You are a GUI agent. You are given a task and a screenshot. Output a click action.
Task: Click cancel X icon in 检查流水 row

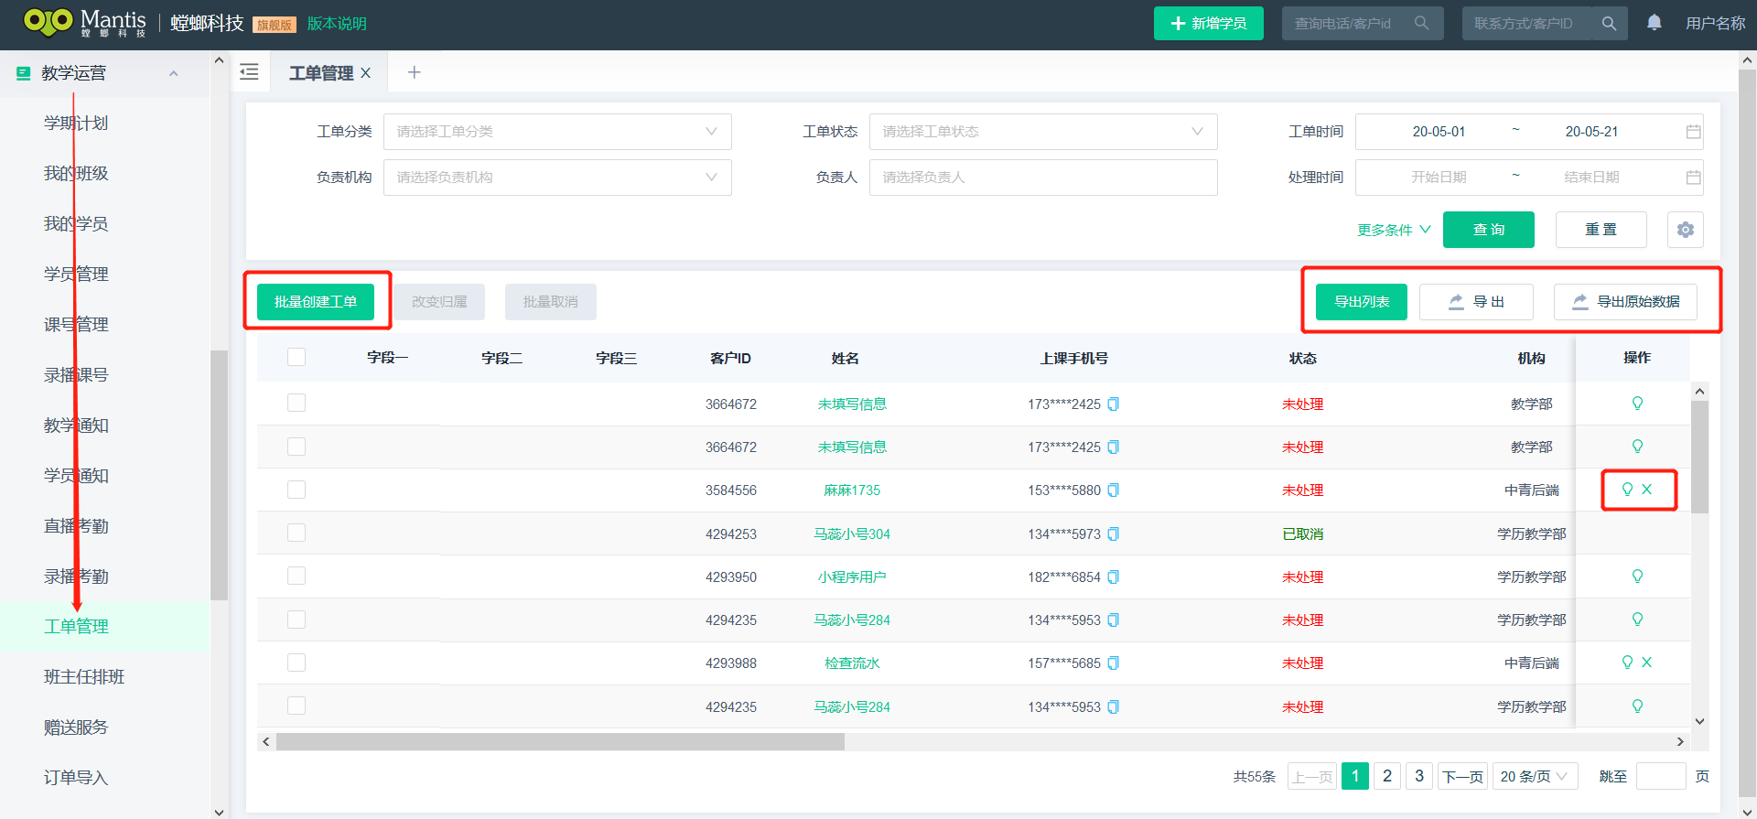[x=1647, y=663]
